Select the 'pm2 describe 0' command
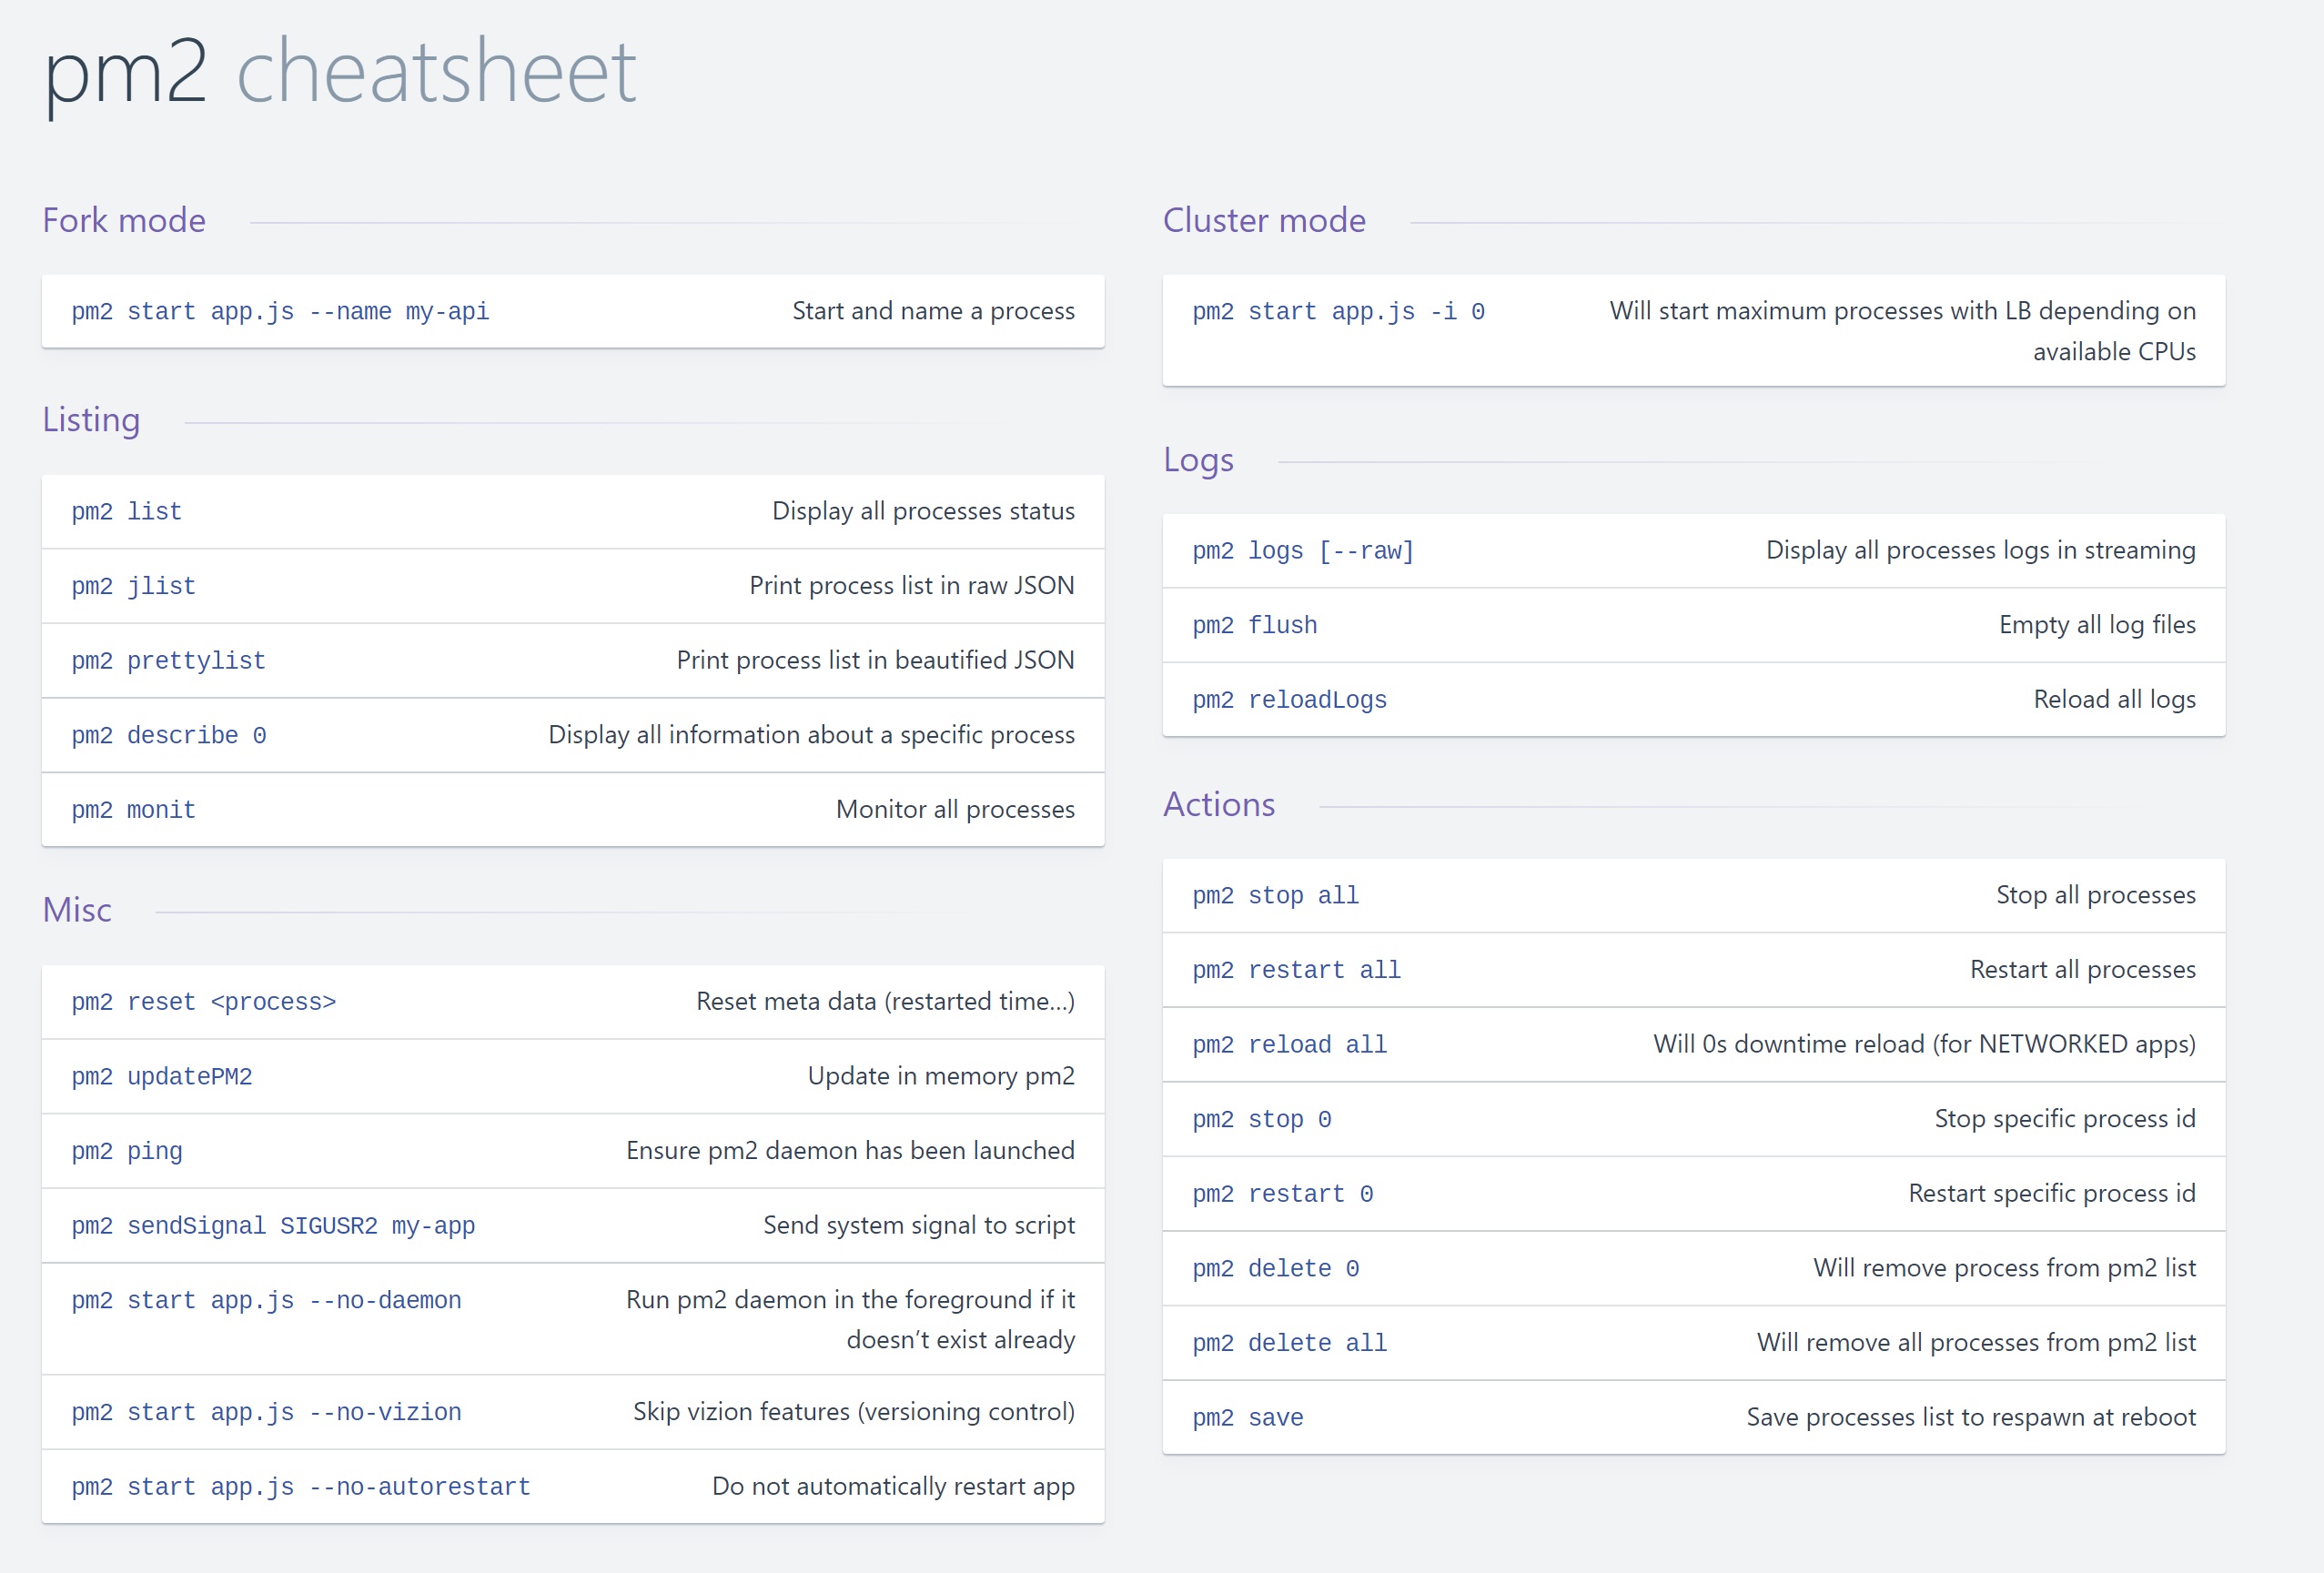This screenshot has width=2324, height=1573. point(169,736)
